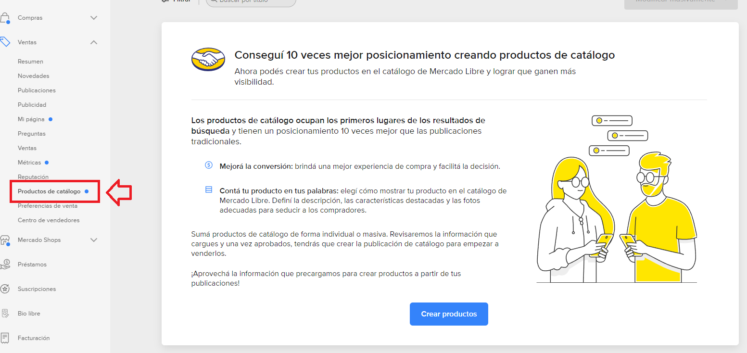Screen dimensions: 747x353
Task: Click the heading Conseguí 10 veces mejor posicionamiento
Action: [425, 55]
